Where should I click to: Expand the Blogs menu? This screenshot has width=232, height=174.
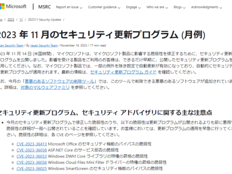[180, 7]
